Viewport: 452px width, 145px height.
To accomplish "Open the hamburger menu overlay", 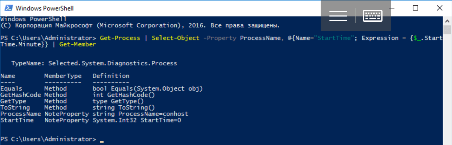I will pyautogui.click(x=338, y=16).
